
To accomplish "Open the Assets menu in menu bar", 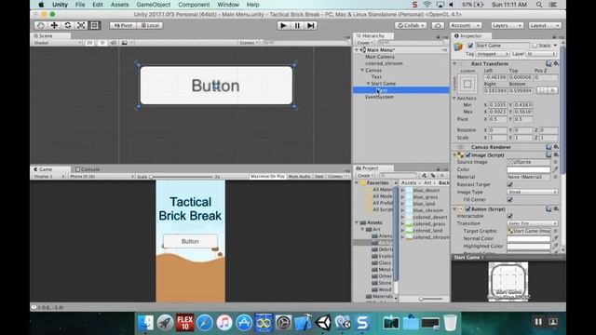I will [119, 5].
